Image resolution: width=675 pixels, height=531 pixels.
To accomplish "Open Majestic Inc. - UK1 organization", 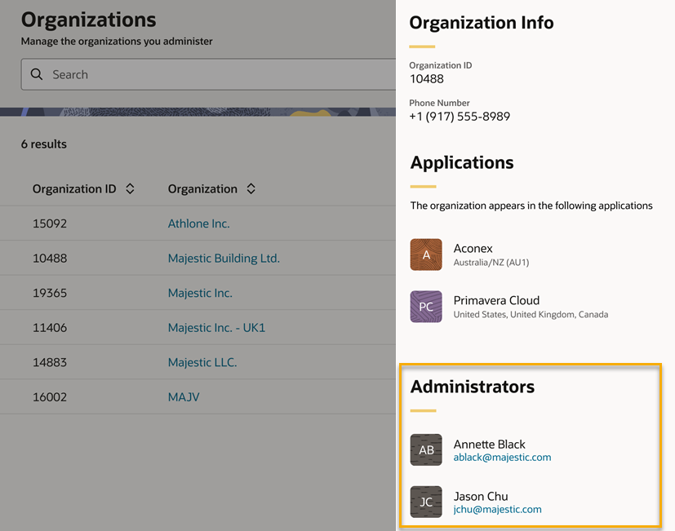I will point(216,328).
